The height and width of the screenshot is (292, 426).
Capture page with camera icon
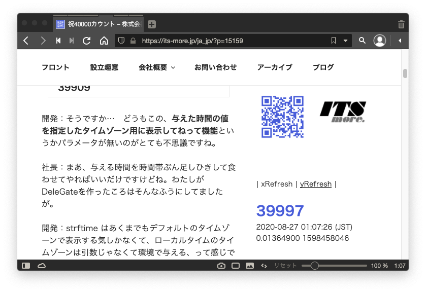click(x=221, y=266)
